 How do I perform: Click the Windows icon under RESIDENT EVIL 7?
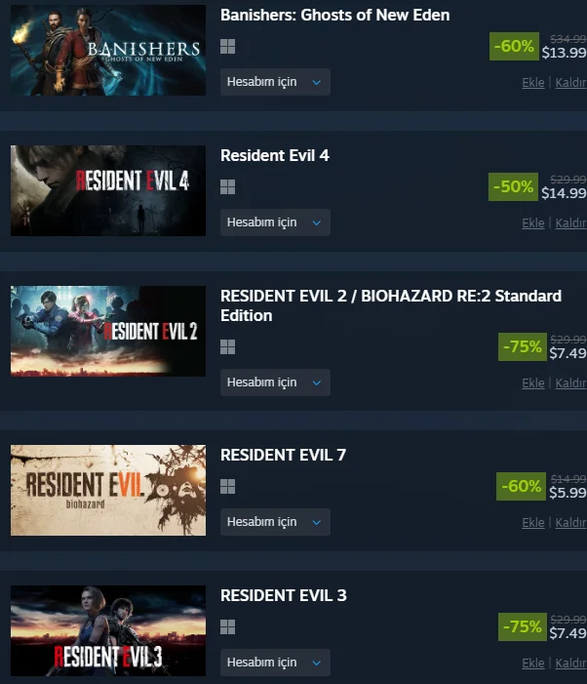pyautogui.click(x=227, y=486)
